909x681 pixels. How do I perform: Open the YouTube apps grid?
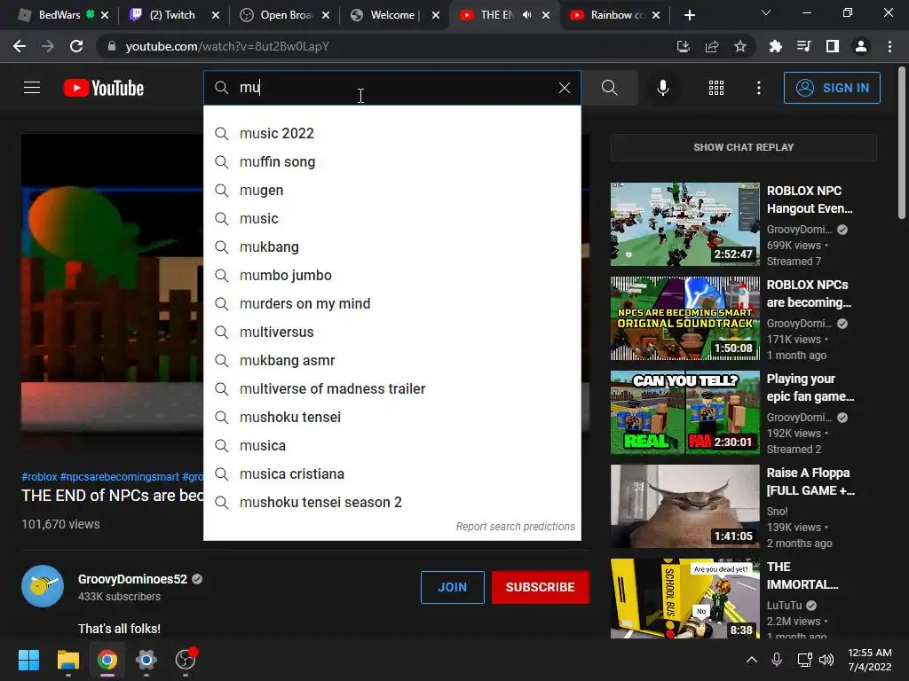pos(716,88)
